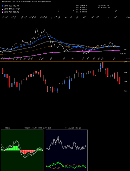Click the last red candlestick on the right
Image resolution: width=130 pixels, height=171 pixels.
[x=120, y=81]
